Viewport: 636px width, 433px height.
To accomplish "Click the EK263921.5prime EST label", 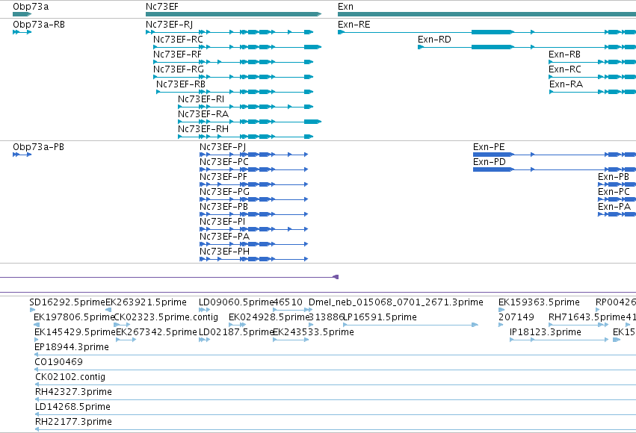I will (x=146, y=302).
